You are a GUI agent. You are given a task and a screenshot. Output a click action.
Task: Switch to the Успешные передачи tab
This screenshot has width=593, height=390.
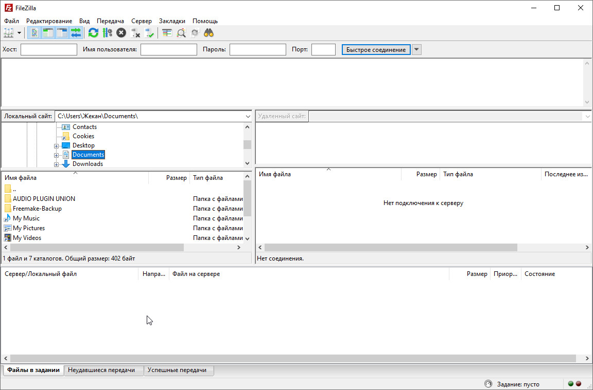(177, 370)
